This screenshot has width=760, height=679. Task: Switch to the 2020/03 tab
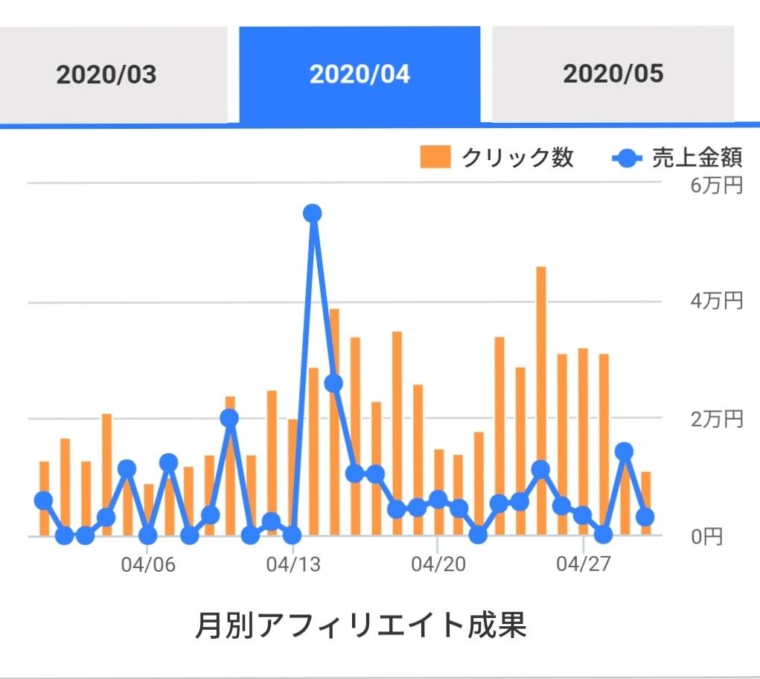[106, 74]
